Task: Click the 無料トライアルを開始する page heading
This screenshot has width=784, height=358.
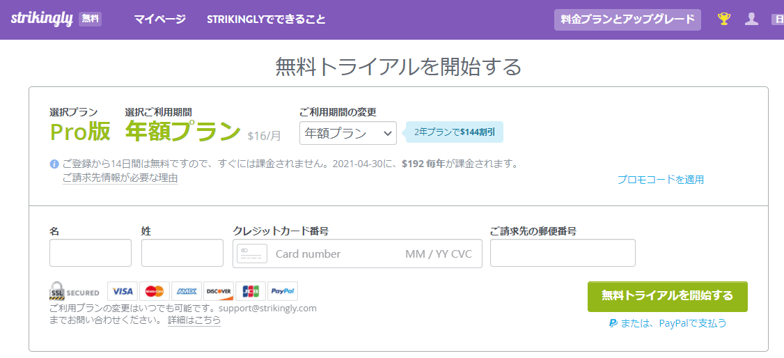Action: 398,67
